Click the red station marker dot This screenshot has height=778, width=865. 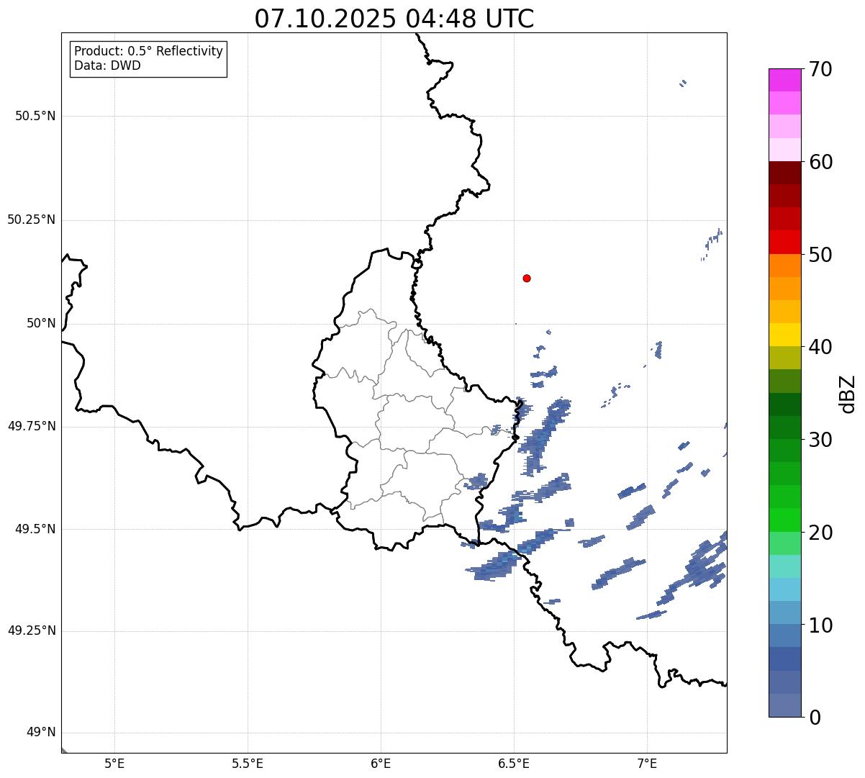[527, 278]
